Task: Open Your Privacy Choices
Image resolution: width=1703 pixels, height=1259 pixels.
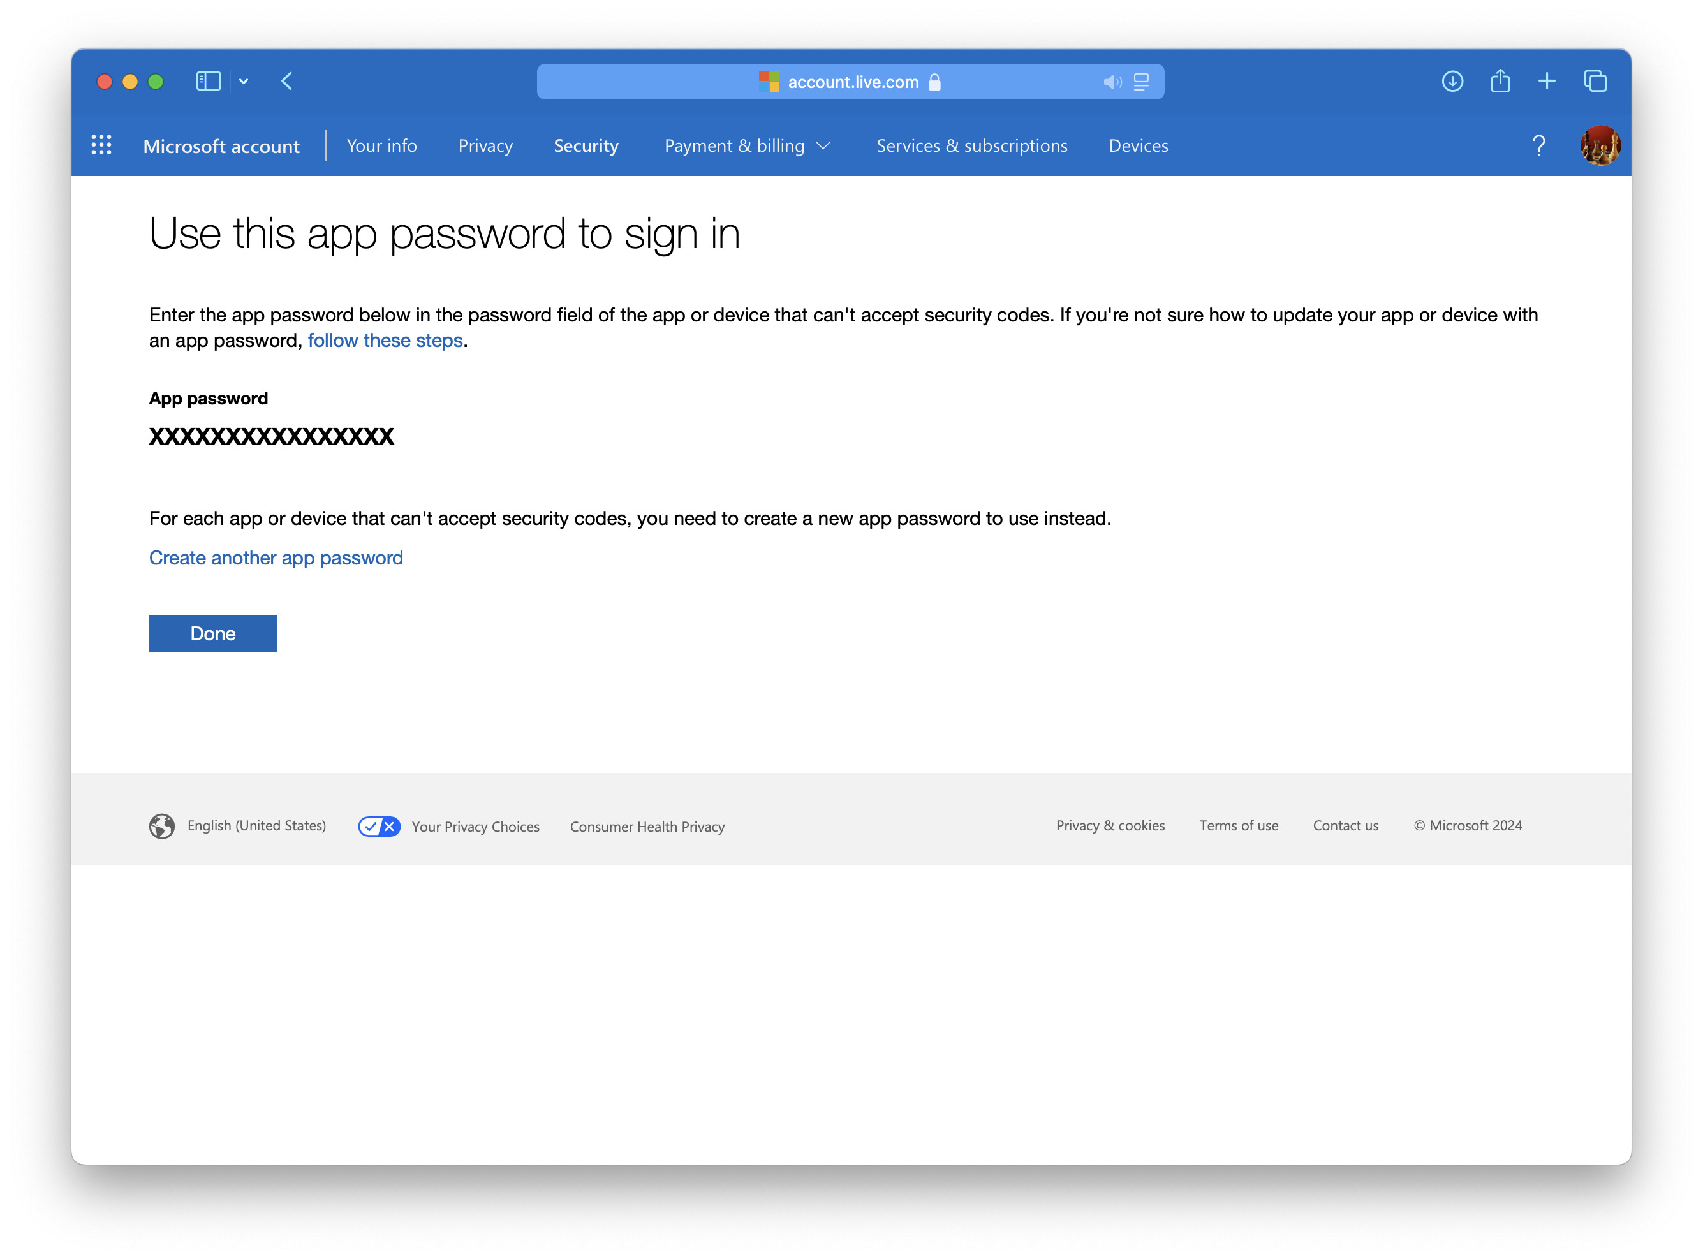Action: pos(475,826)
